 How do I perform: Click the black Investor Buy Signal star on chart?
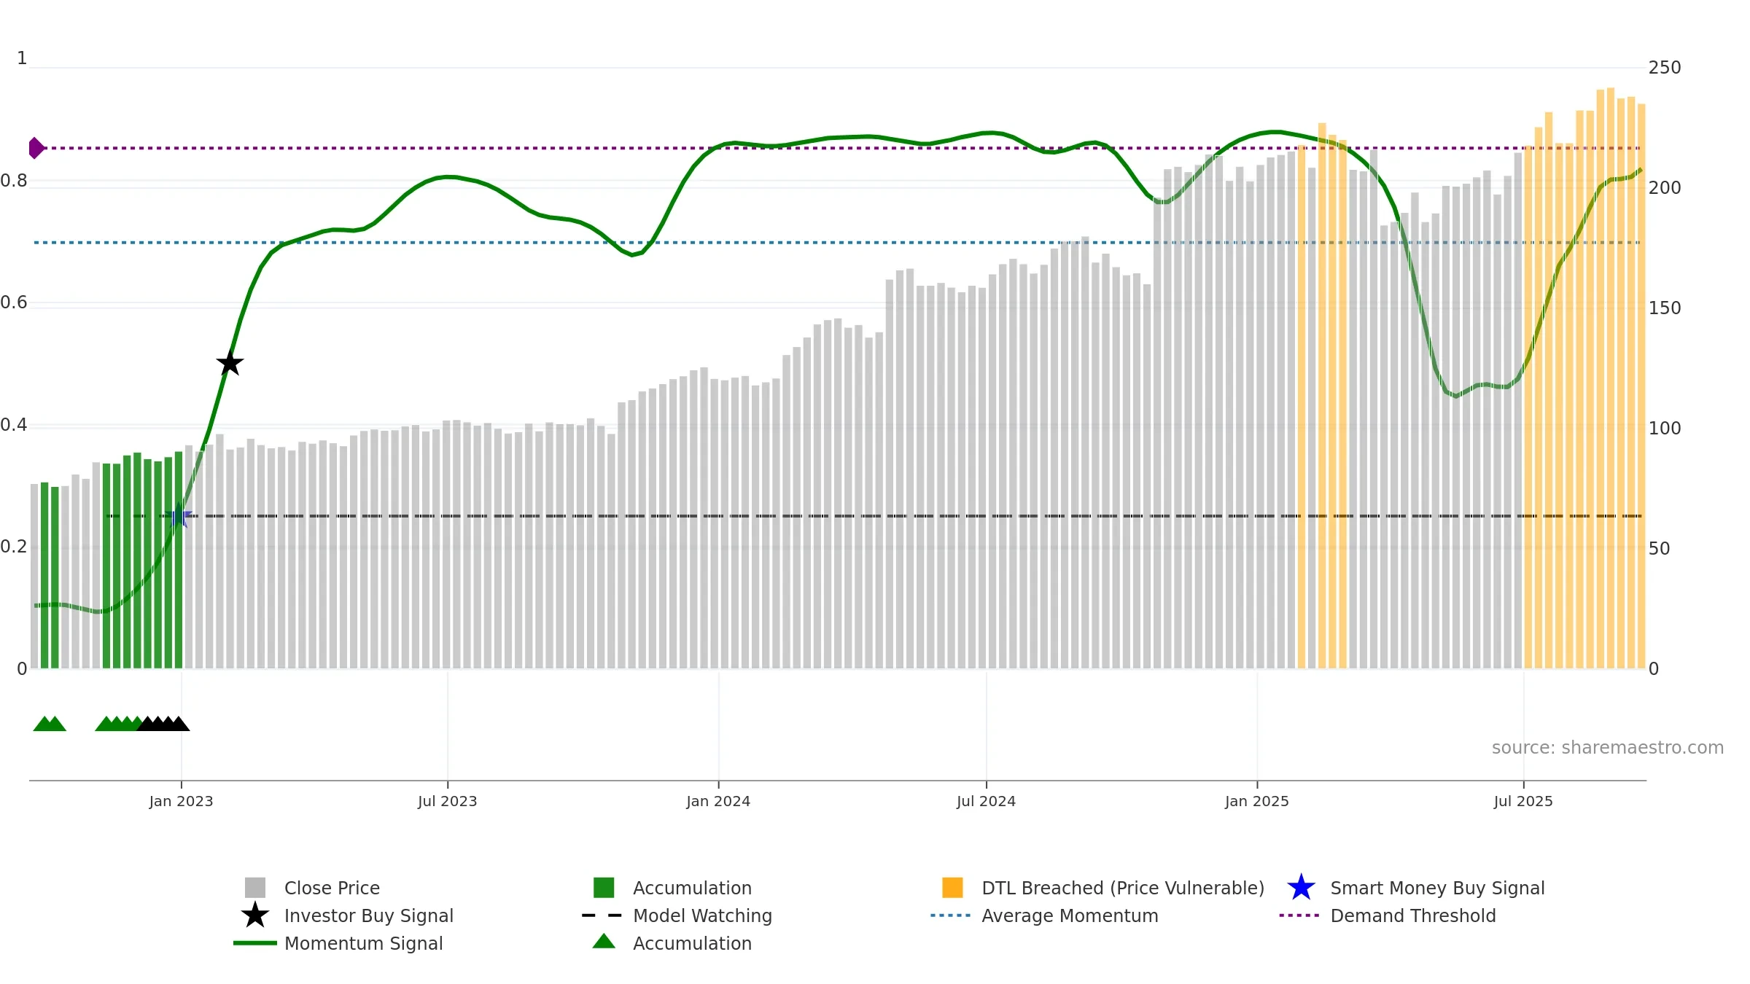230,363
